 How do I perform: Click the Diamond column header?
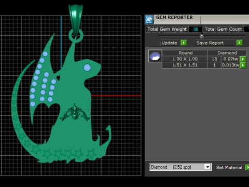tap(227, 53)
